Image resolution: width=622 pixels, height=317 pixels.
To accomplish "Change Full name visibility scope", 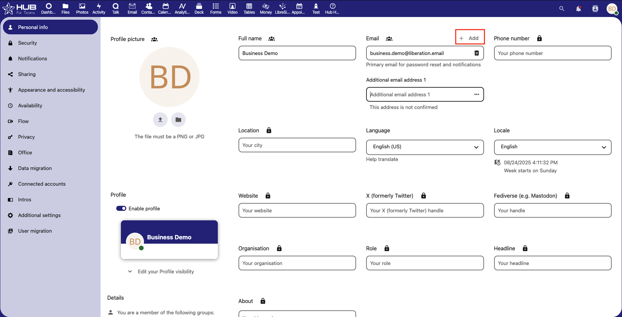I will pyautogui.click(x=272, y=39).
